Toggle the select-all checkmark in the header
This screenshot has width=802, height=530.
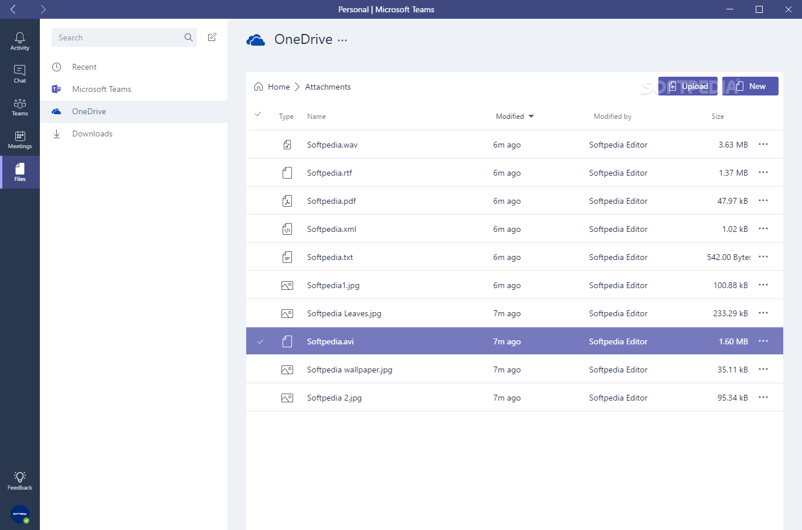(258, 114)
